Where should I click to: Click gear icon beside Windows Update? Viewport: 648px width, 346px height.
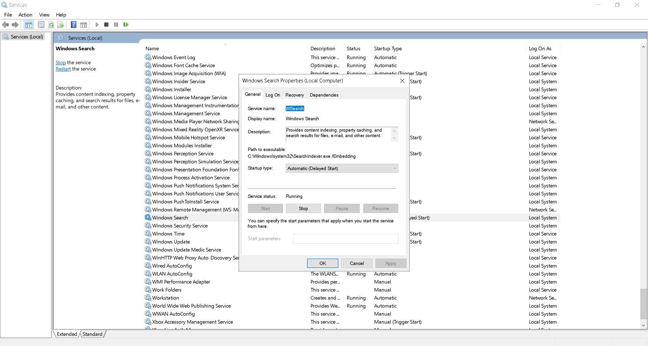coord(148,241)
